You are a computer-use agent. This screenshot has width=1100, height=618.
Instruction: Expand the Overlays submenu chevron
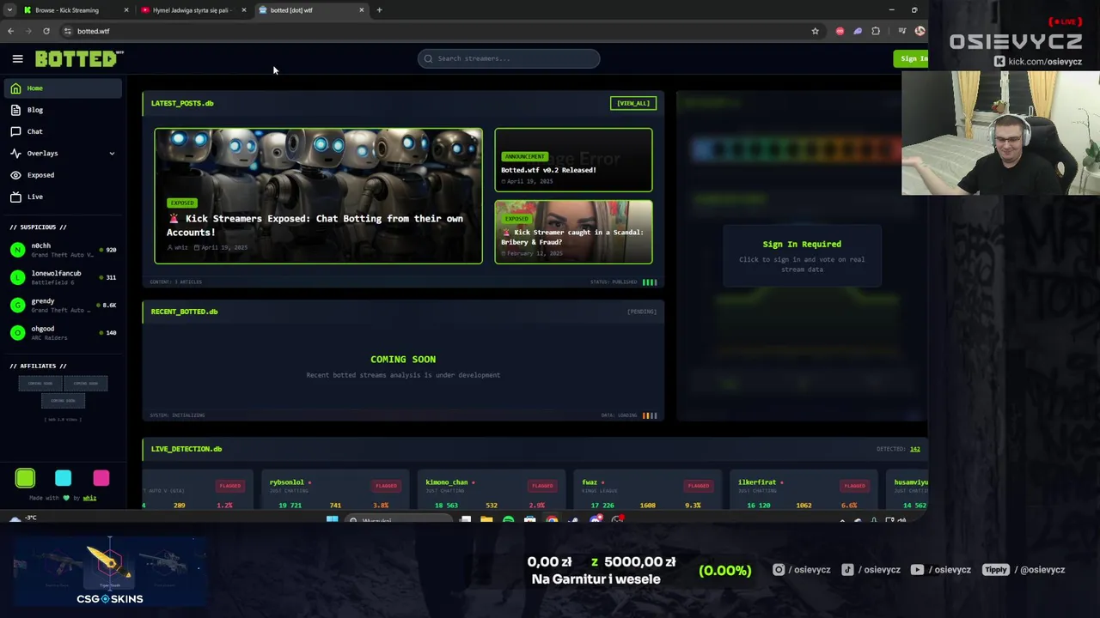click(112, 154)
